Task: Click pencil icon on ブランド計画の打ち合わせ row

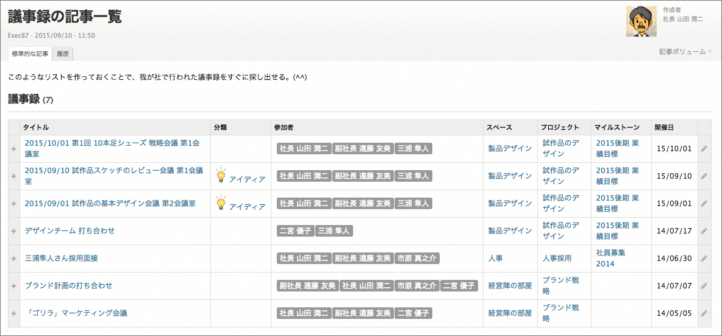Action: pyautogui.click(x=704, y=286)
